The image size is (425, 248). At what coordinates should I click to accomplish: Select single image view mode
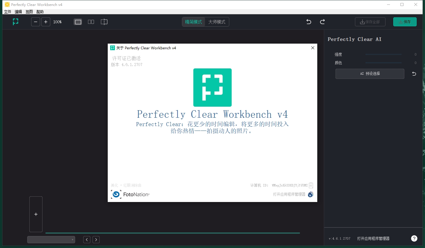pos(78,22)
